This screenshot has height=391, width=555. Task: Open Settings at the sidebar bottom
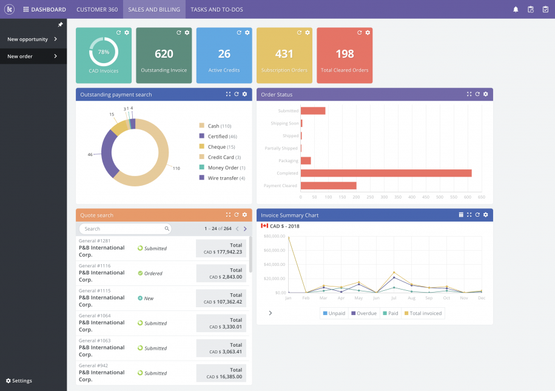tap(19, 381)
